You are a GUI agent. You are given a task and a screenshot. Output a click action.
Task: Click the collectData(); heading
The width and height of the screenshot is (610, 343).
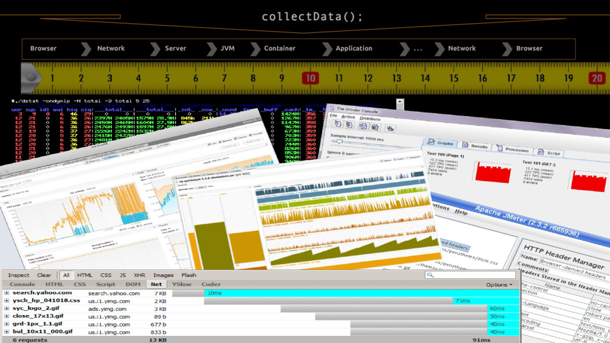pyautogui.click(x=312, y=17)
